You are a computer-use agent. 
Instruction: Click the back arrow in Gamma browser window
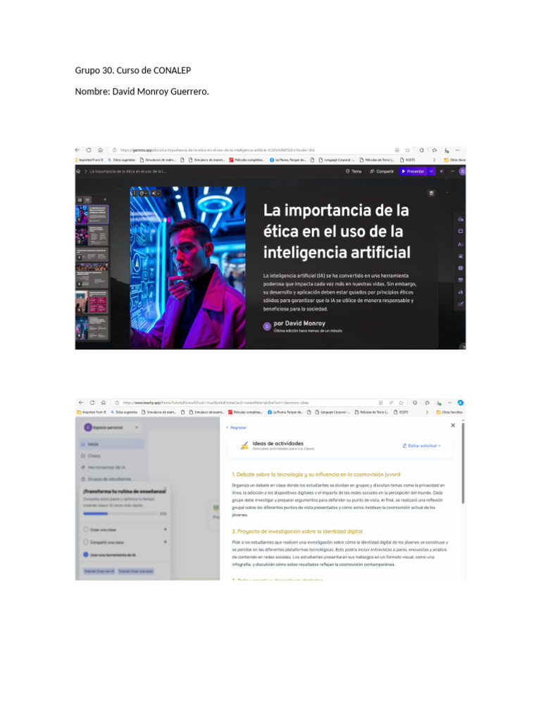click(x=77, y=150)
